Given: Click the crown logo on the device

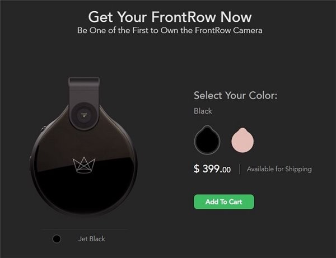Looking at the screenshot, I should [84, 165].
